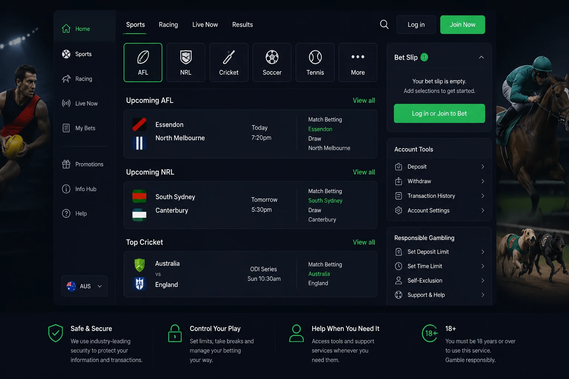Click the Racing horse icon in sidebar
This screenshot has height=379, width=569.
66,78
